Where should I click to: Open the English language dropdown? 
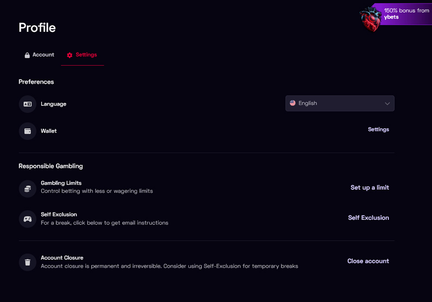(340, 103)
